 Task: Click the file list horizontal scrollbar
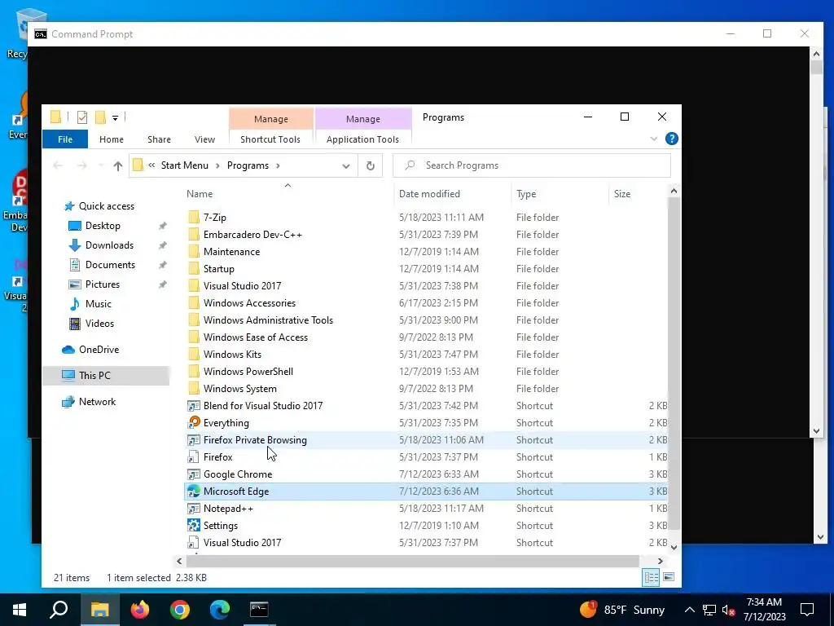pyautogui.click(x=412, y=561)
